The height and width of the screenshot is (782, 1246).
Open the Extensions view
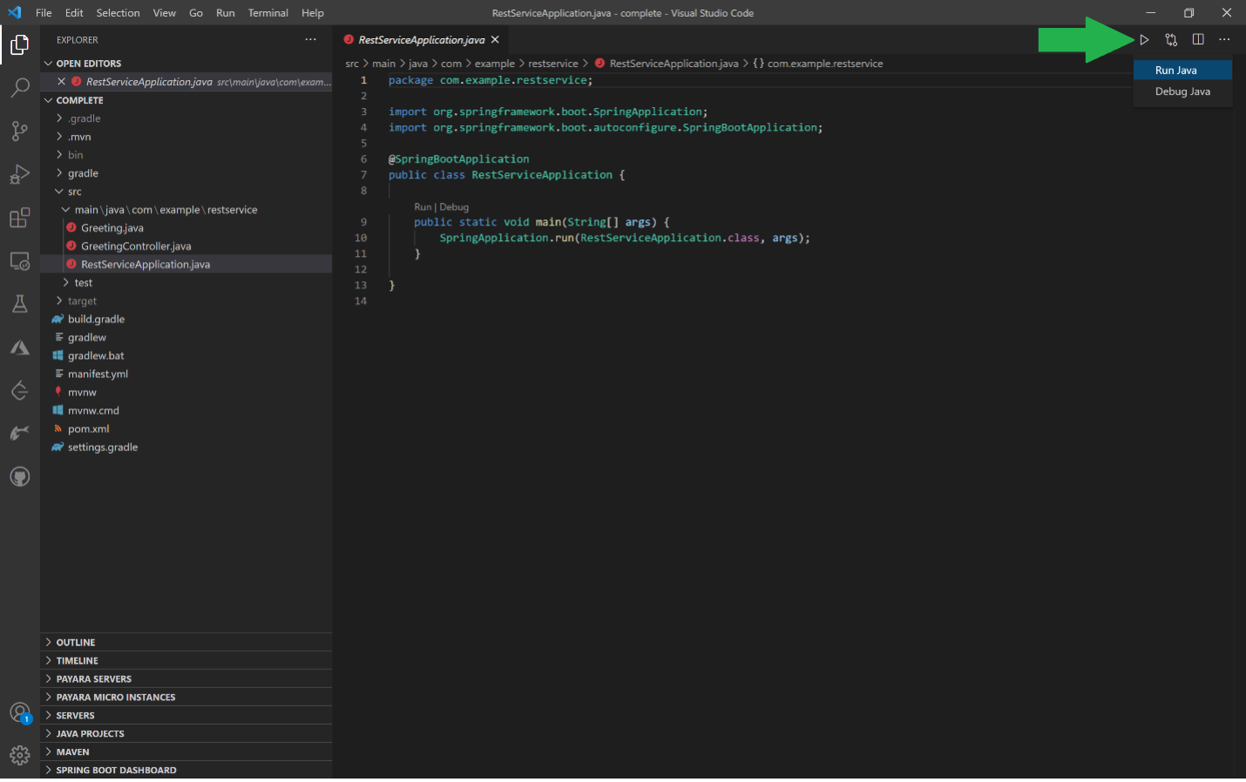tap(19, 218)
